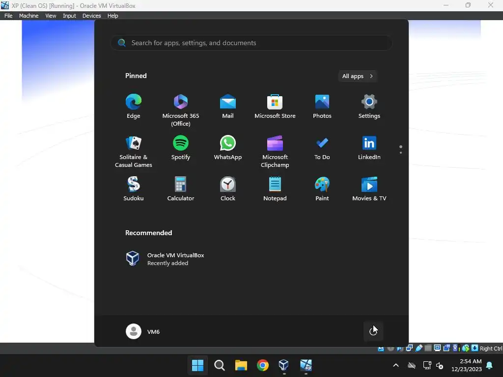This screenshot has height=377, width=503.
Task: Open the network tray icon
Action: tap(427, 365)
